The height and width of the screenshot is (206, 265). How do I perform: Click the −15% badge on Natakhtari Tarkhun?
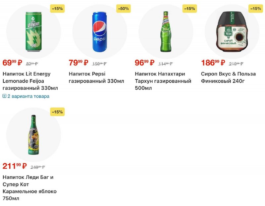click(189, 9)
